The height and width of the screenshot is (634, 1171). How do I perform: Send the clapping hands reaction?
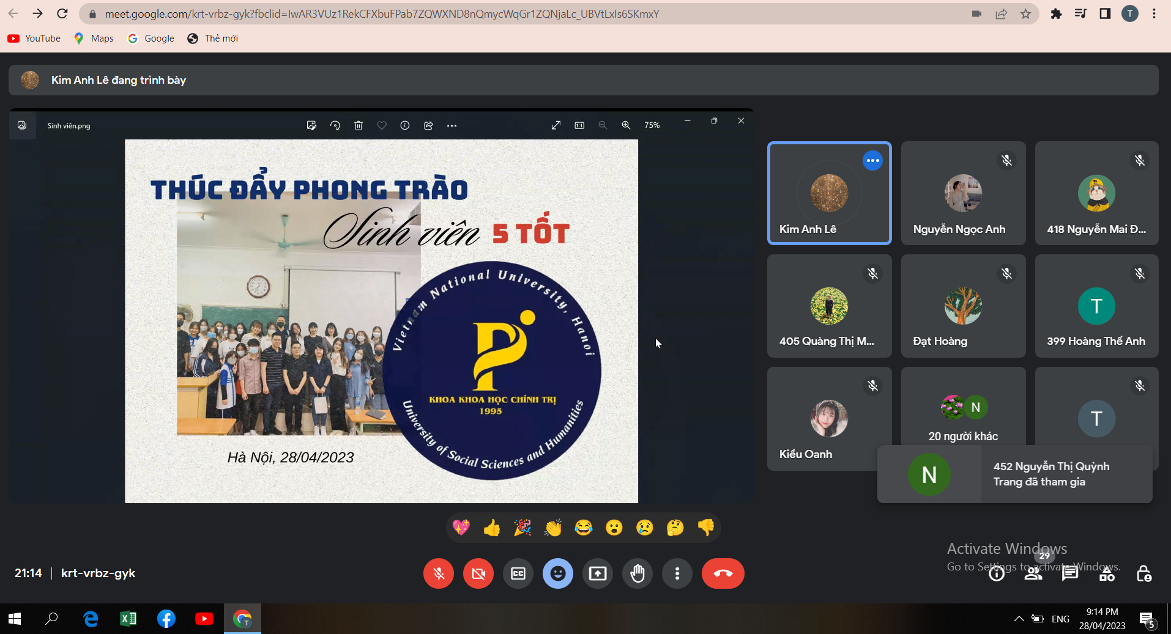[553, 527]
